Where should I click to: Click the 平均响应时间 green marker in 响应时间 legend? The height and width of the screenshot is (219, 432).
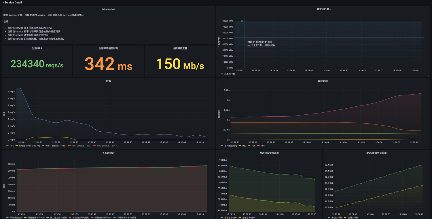tap(222, 146)
